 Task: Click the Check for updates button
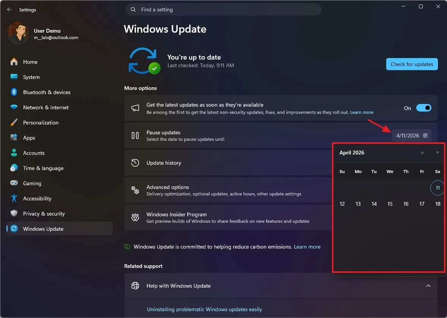click(412, 64)
